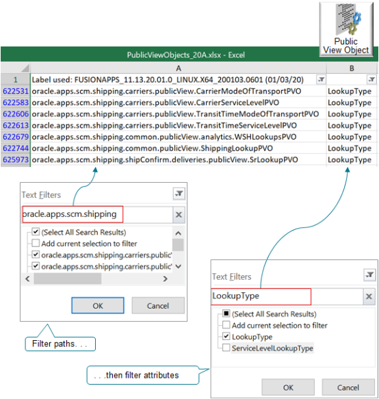The height and width of the screenshot is (399, 379).
Task: Select column A header
Action: click(179, 68)
